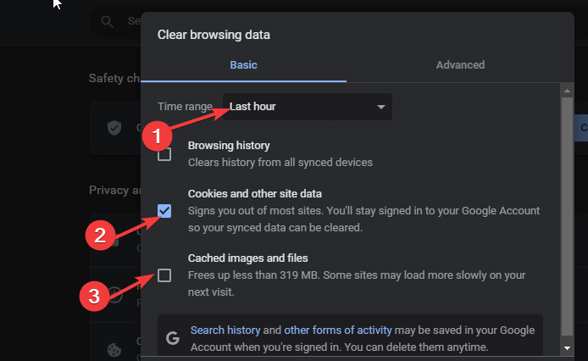Uncheck Cookies and other site data

[164, 211]
